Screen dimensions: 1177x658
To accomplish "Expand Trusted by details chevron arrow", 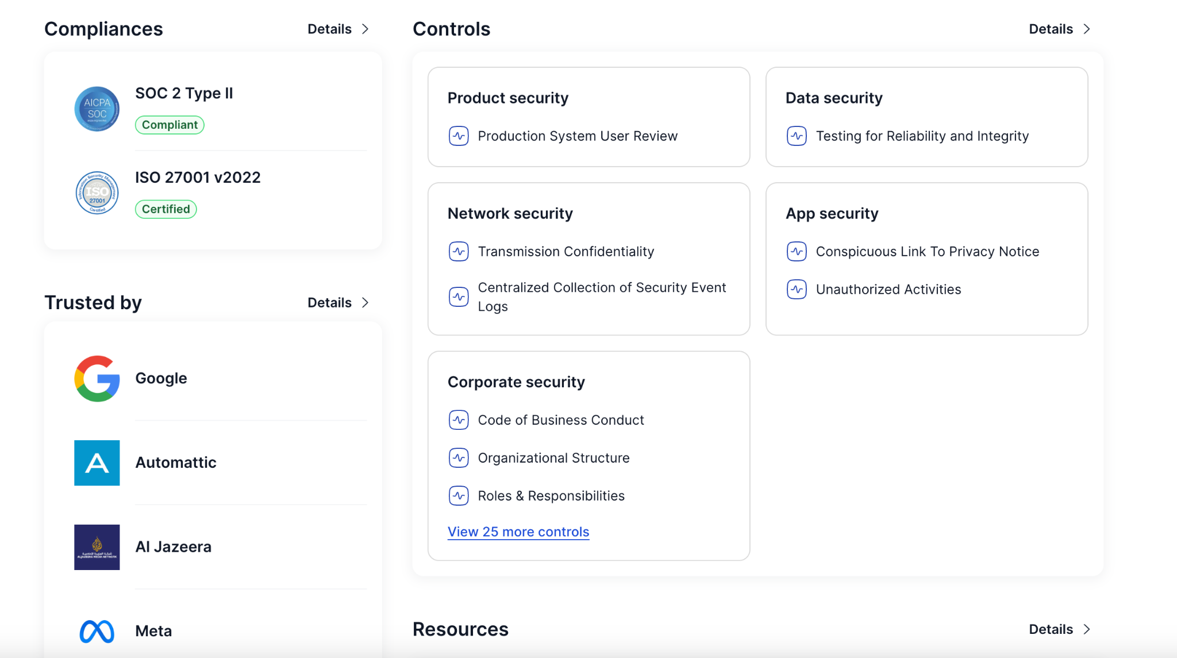I will 365,302.
